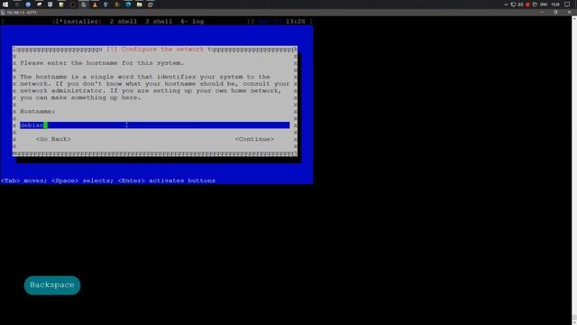The width and height of the screenshot is (577, 325).
Task: Switch to the 3 shell screen tab
Action: pyautogui.click(x=159, y=22)
